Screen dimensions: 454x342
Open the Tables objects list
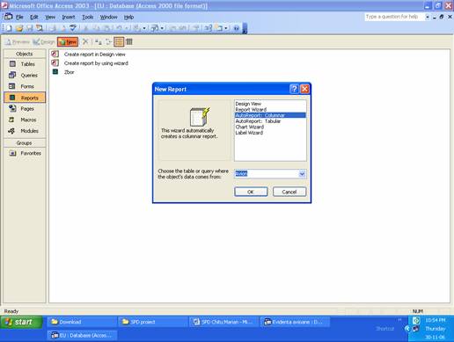25,64
